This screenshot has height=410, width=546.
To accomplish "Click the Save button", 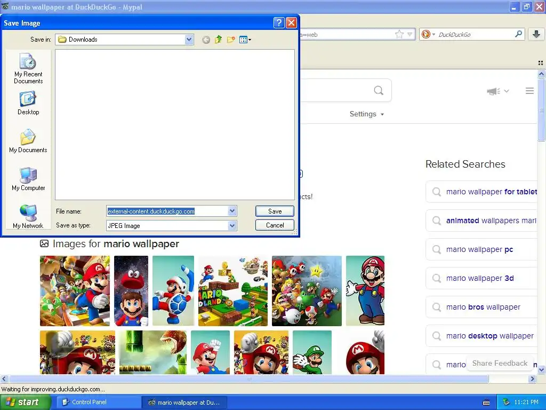I will [275, 211].
